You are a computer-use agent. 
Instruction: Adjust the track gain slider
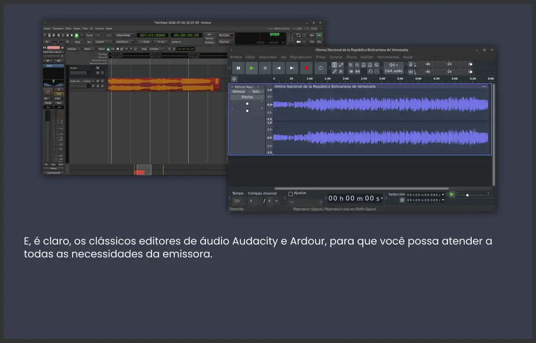(x=247, y=104)
